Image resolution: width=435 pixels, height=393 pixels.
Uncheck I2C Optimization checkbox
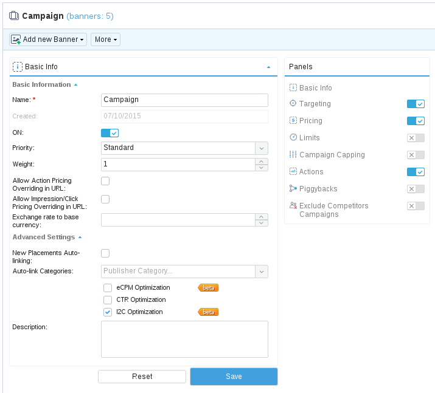pos(108,312)
